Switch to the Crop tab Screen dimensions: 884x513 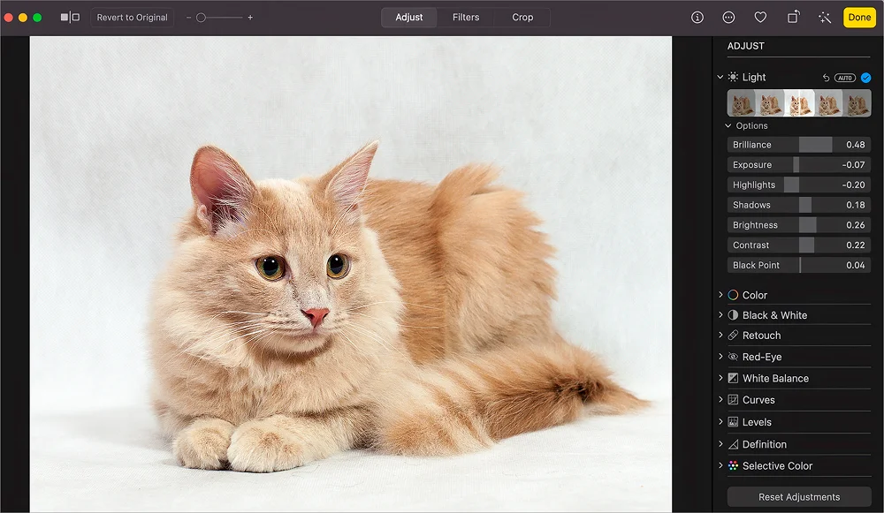[x=522, y=18]
